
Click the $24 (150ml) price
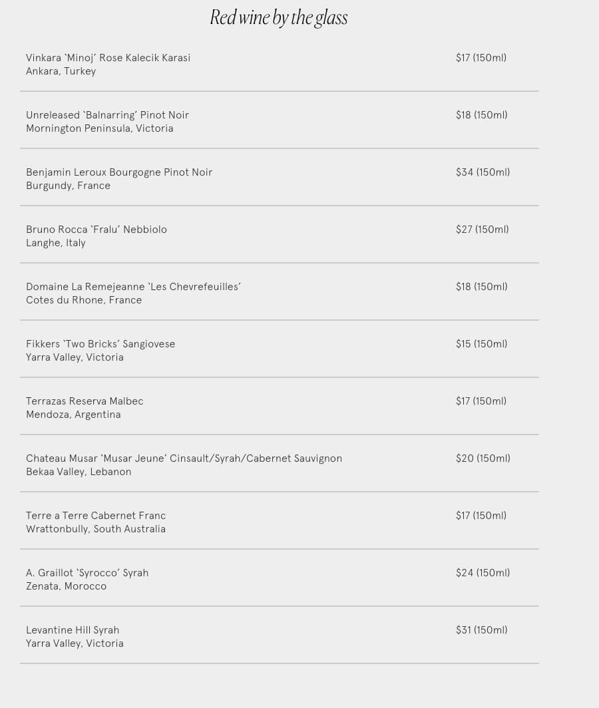(483, 573)
